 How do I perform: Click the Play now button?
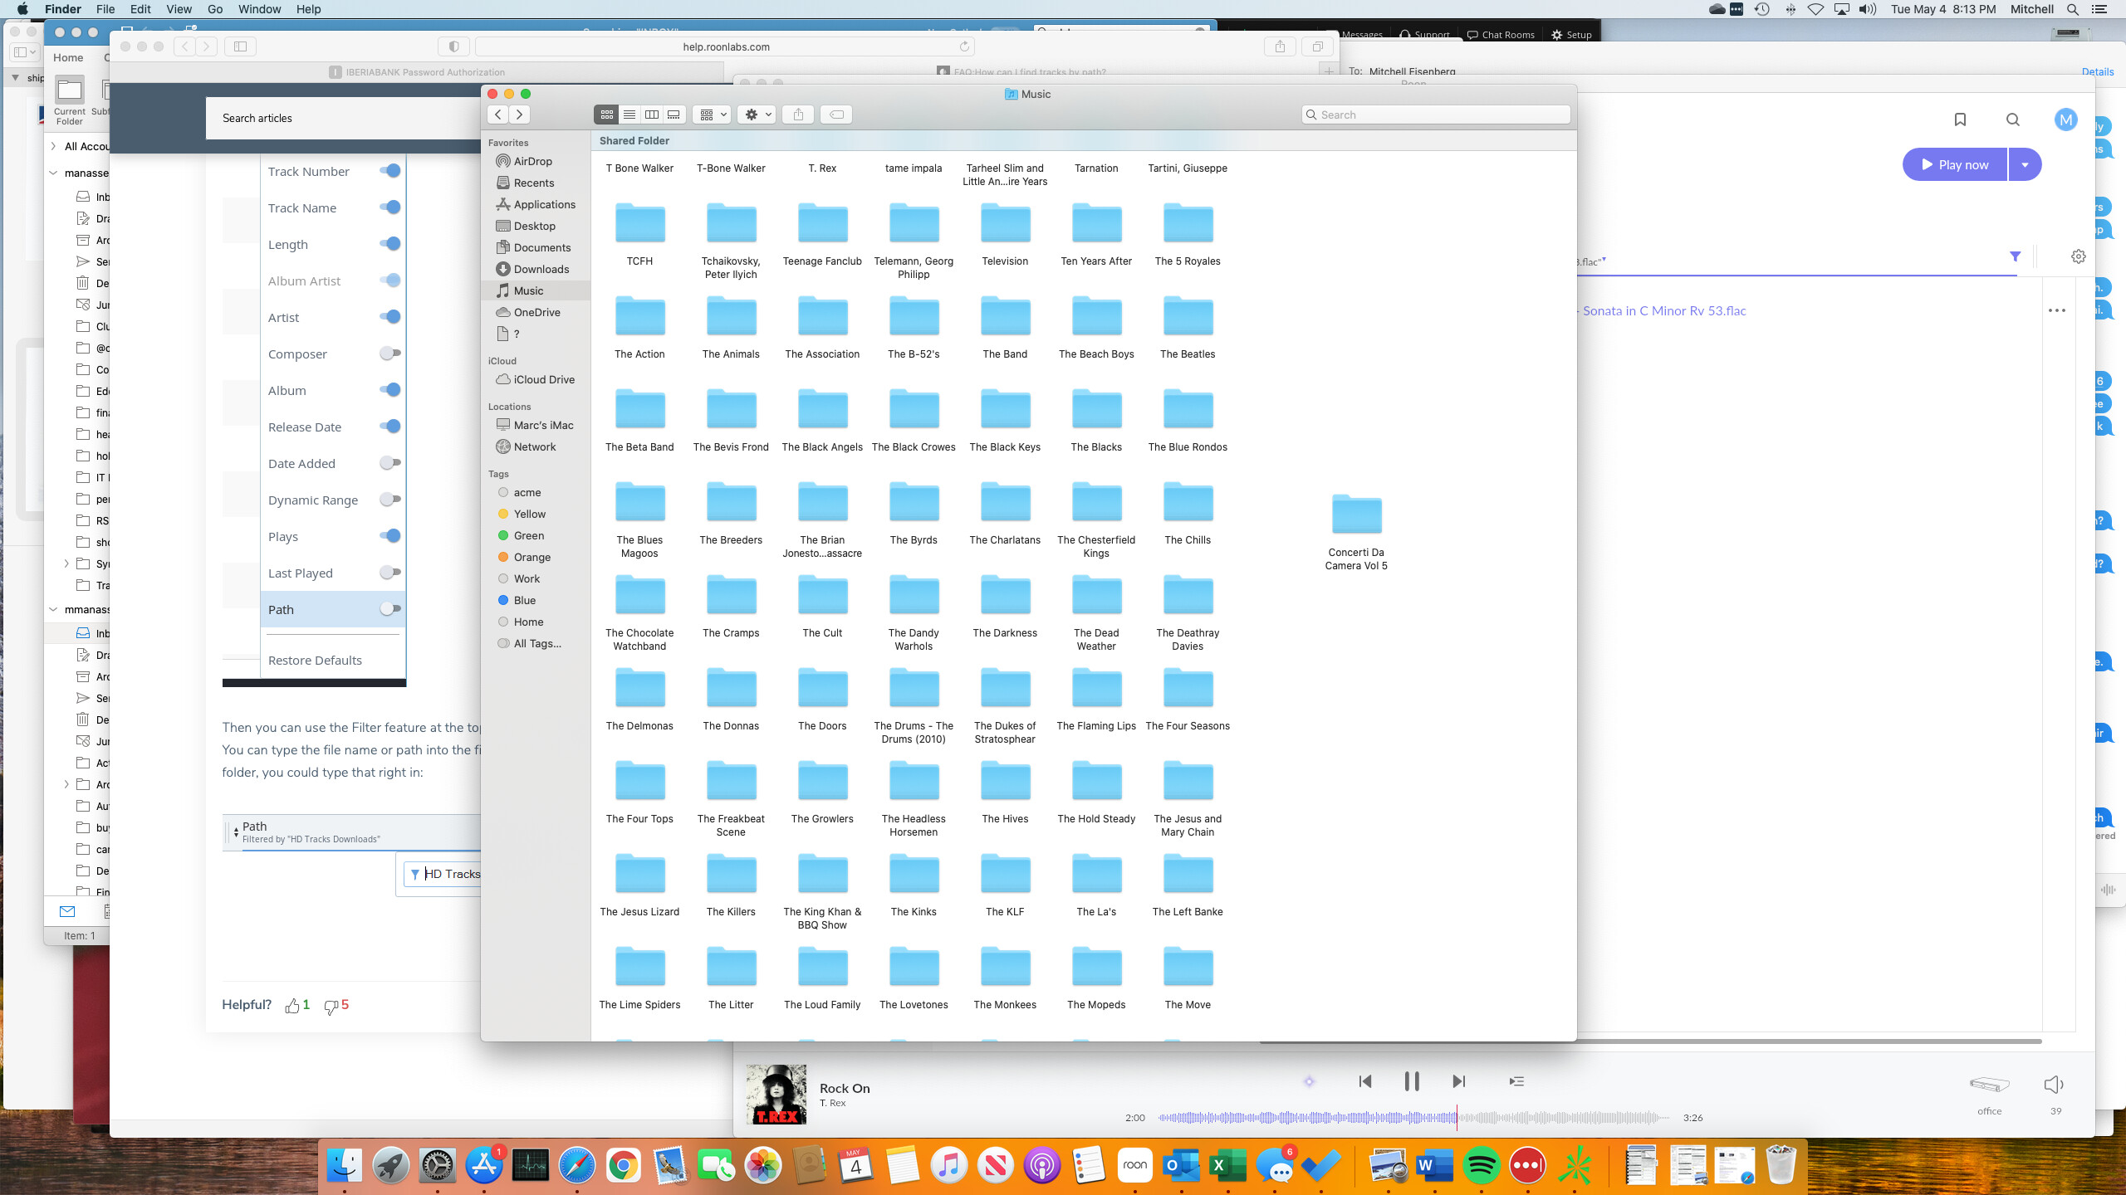[1955, 164]
